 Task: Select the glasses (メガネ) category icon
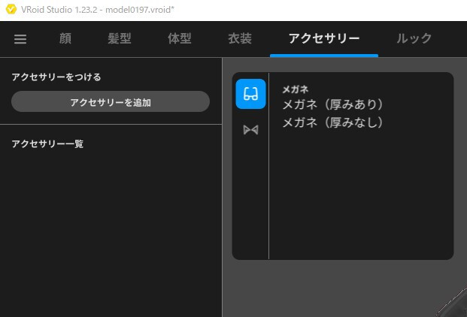click(250, 94)
